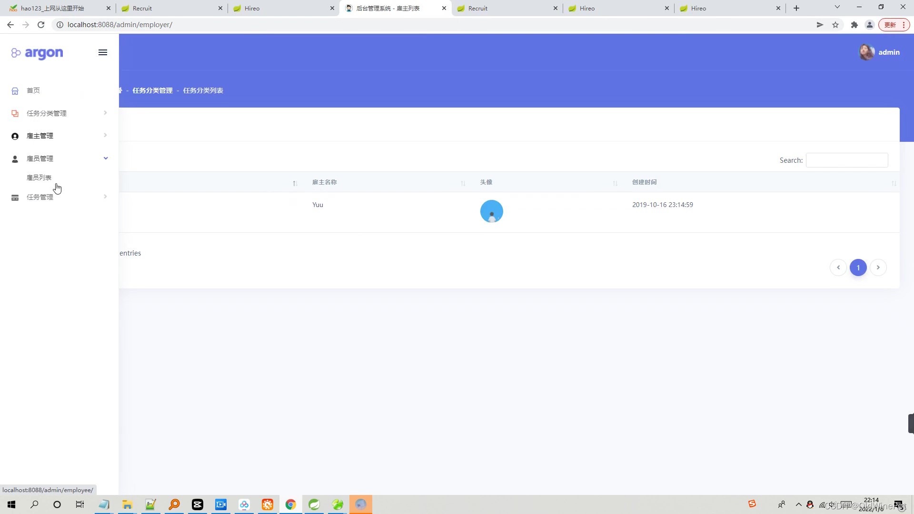Click the 首页 home icon in sidebar

15,90
